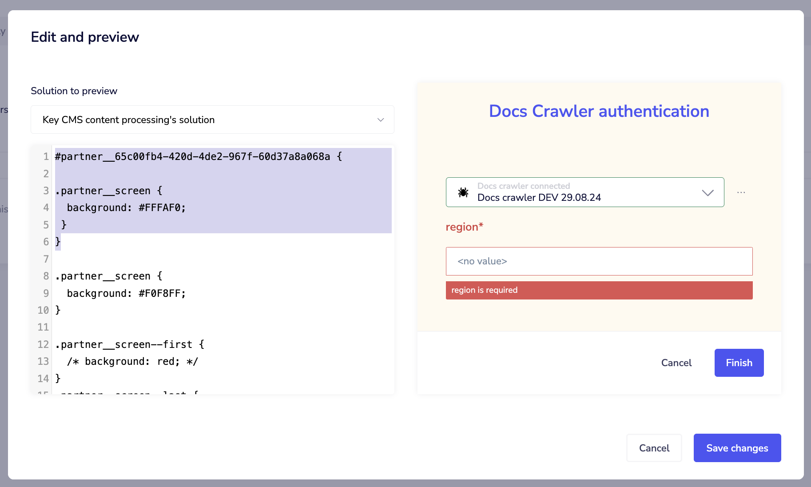The width and height of the screenshot is (811, 487).
Task: Click the 'region is required' error banner
Action: pyautogui.click(x=599, y=290)
